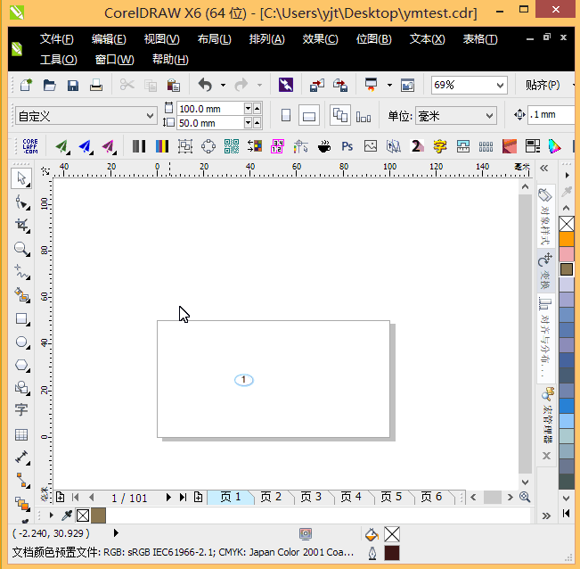Open the page size 自定义 dropdown
This screenshot has height=569, width=580.
point(150,116)
